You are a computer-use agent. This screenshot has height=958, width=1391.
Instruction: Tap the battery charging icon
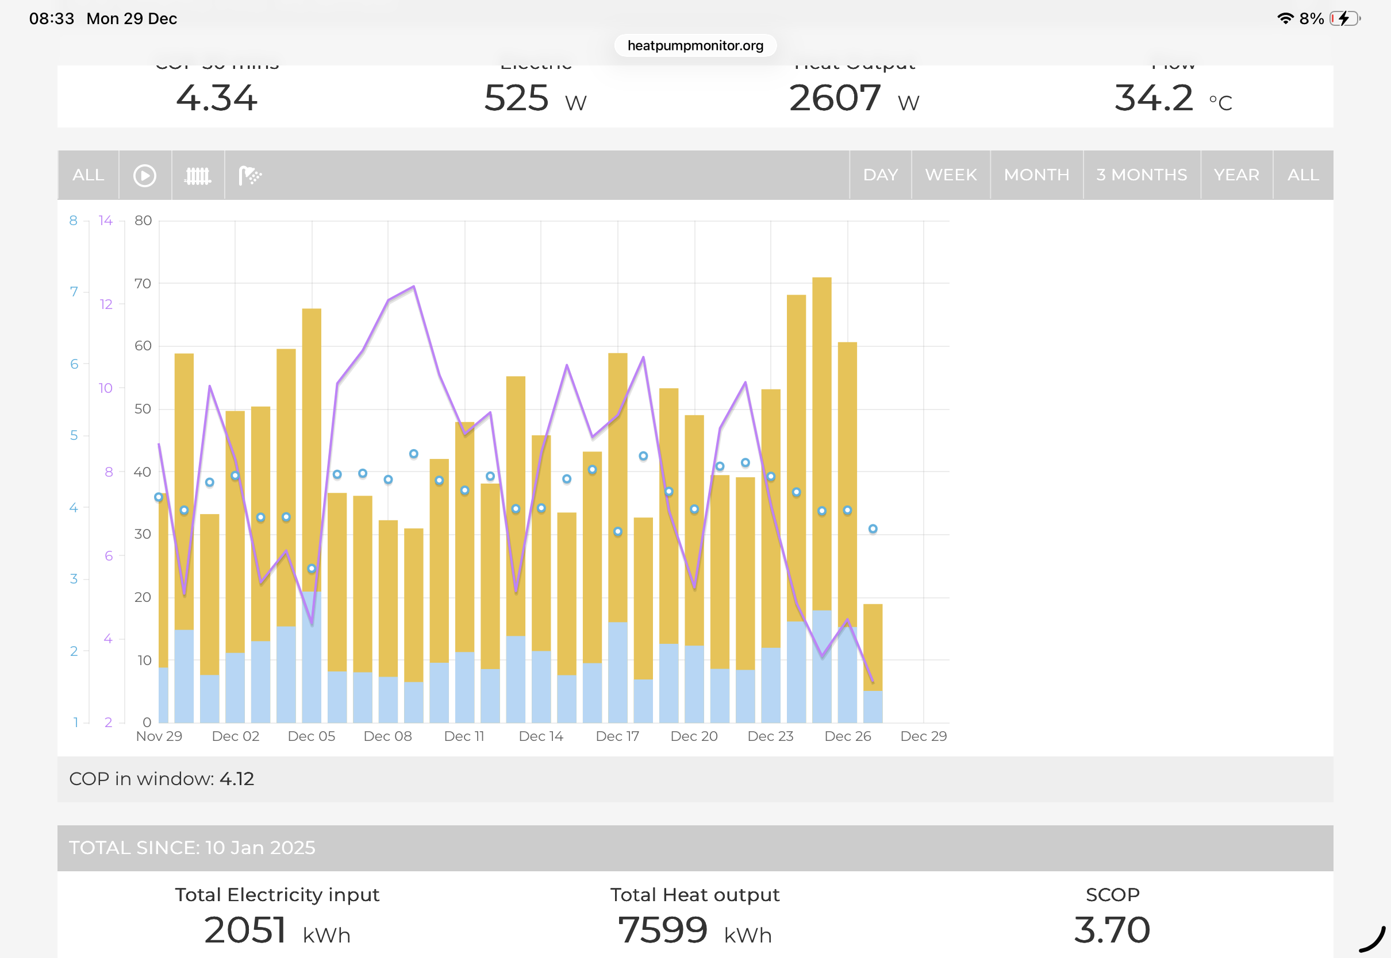point(1344,18)
